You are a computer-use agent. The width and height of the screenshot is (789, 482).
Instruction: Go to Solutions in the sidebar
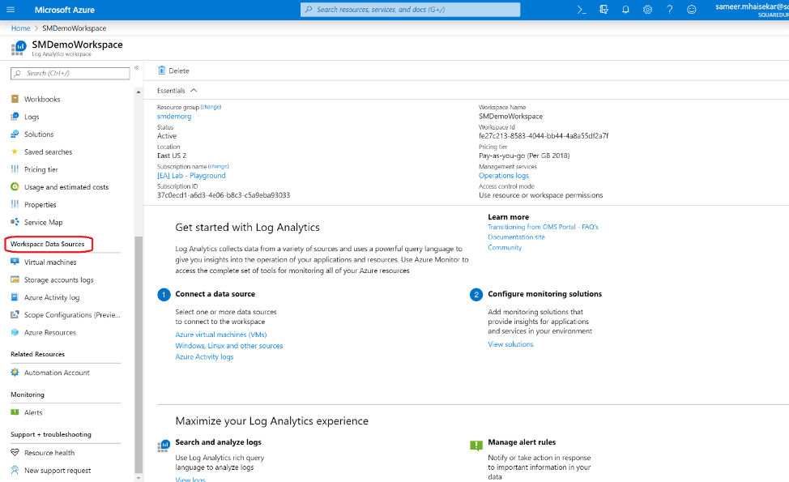pos(39,134)
